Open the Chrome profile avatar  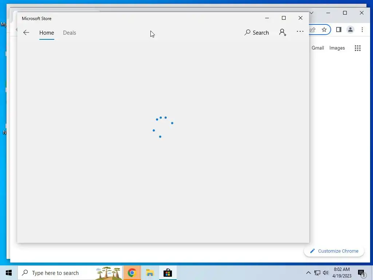(350, 30)
